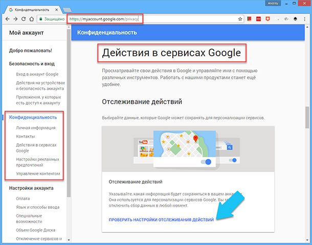Open Язык и способы ввода item
Image resolution: width=312 pixels, height=245 pixels.
(38, 207)
